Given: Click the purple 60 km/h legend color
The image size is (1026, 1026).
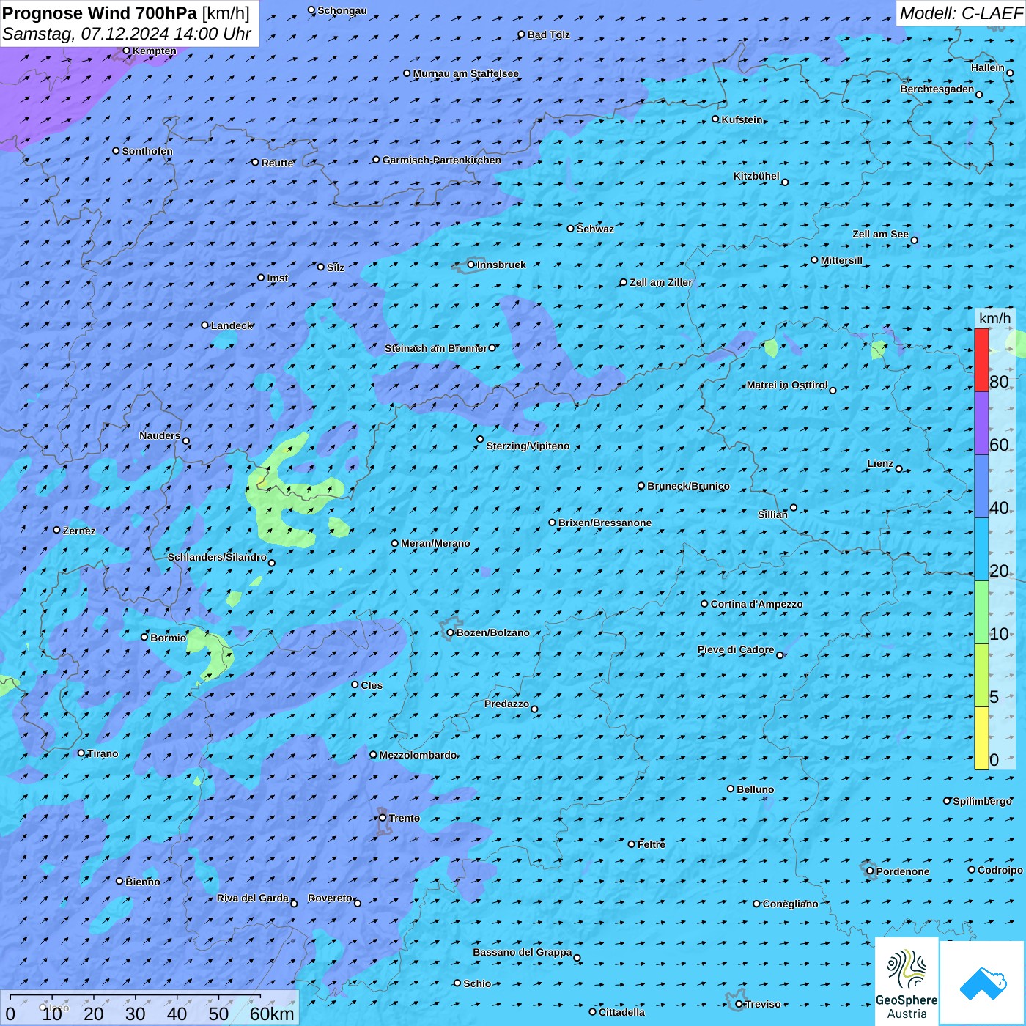Looking at the screenshot, I should pos(981,423).
